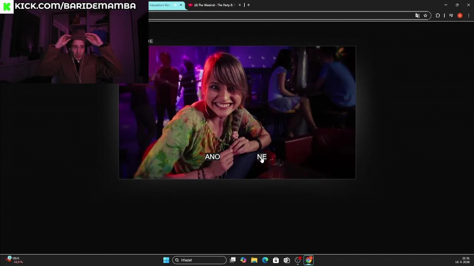Choose the ANO answer in the video

pyautogui.click(x=212, y=157)
